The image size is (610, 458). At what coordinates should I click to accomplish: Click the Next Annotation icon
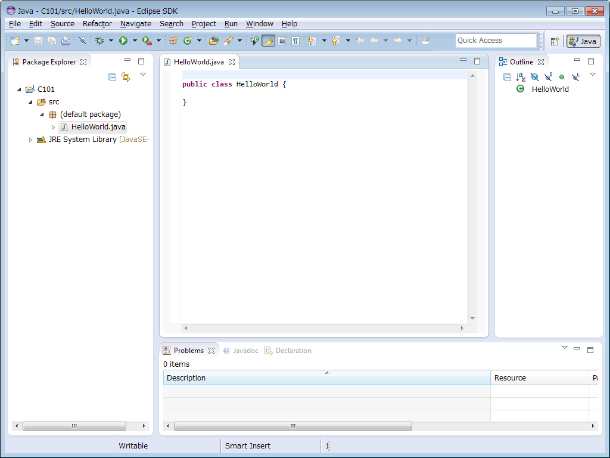312,41
